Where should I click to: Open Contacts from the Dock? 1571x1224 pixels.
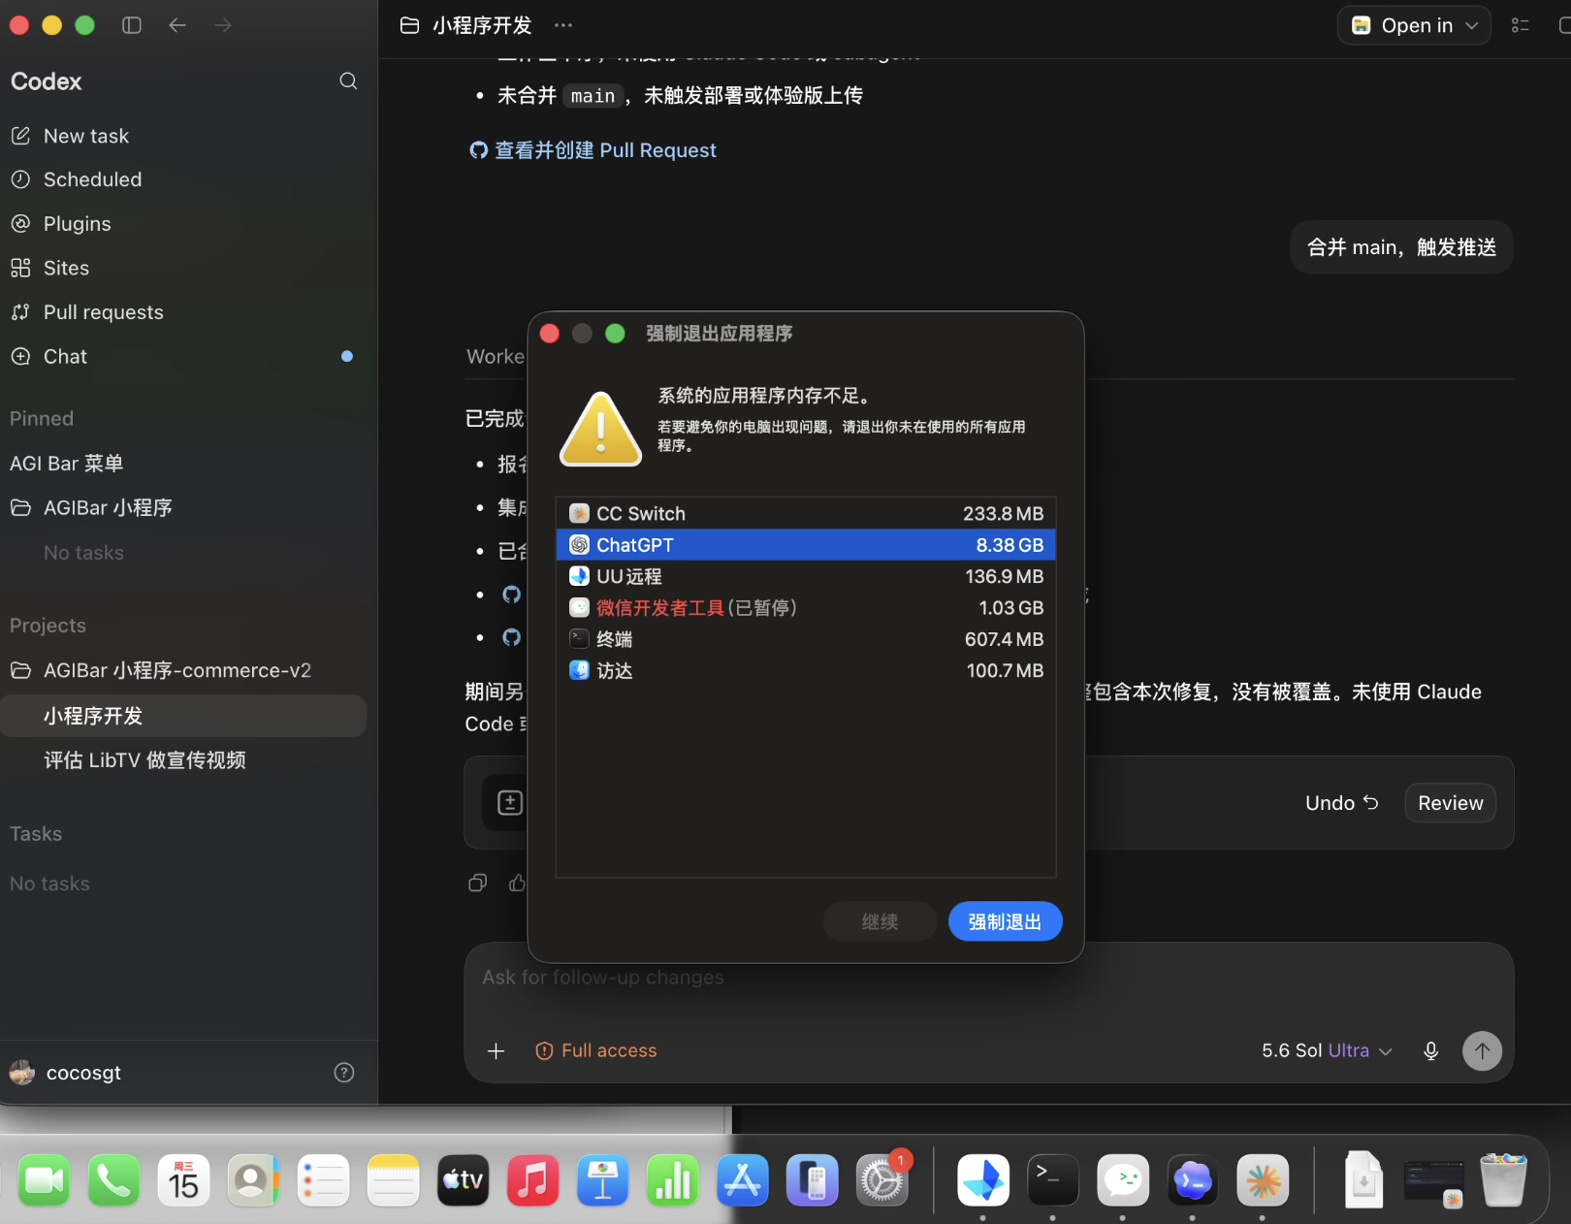click(254, 1180)
